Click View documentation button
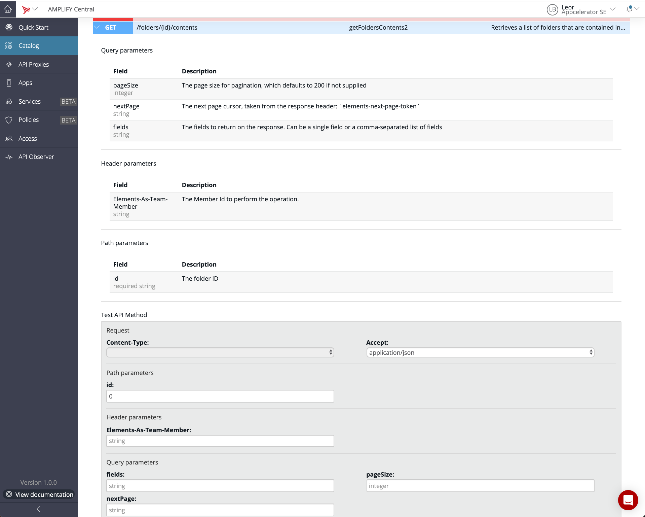645x517 pixels. [x=39, y=494]
